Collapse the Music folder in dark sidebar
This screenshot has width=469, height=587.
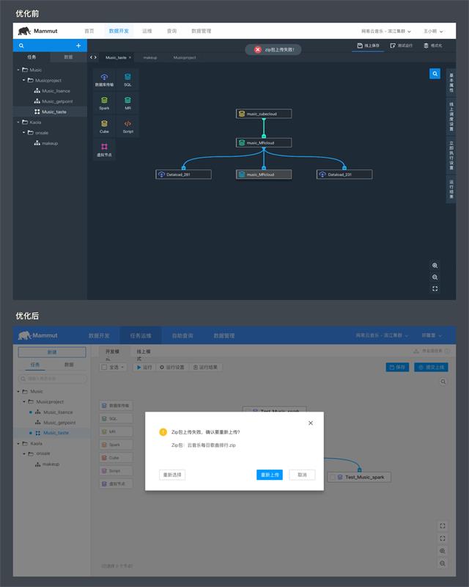18,70
